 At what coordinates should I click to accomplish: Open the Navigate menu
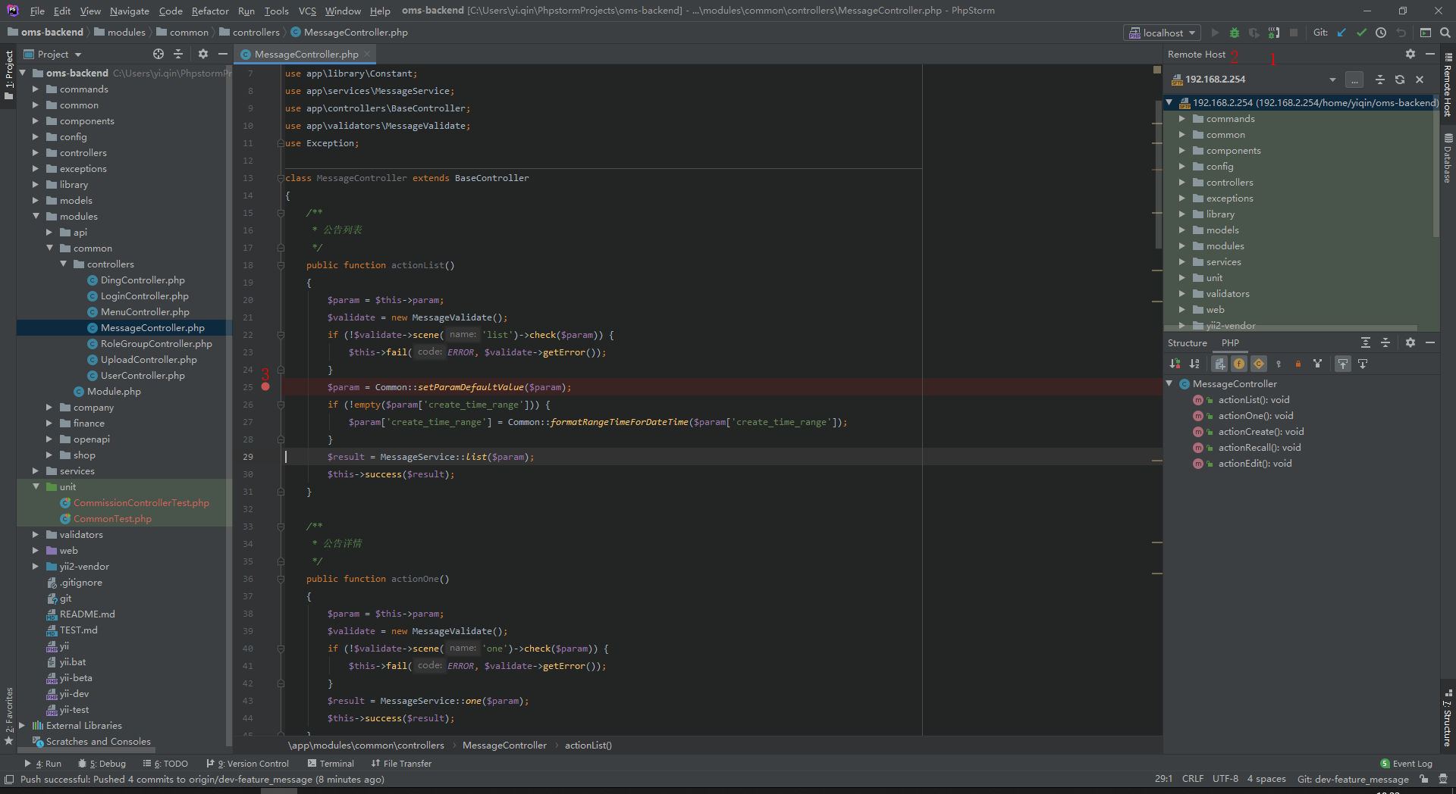(x=129, y=11)
